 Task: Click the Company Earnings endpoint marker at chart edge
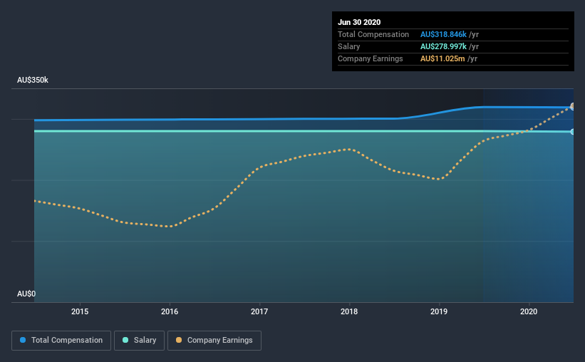point(572,106)
